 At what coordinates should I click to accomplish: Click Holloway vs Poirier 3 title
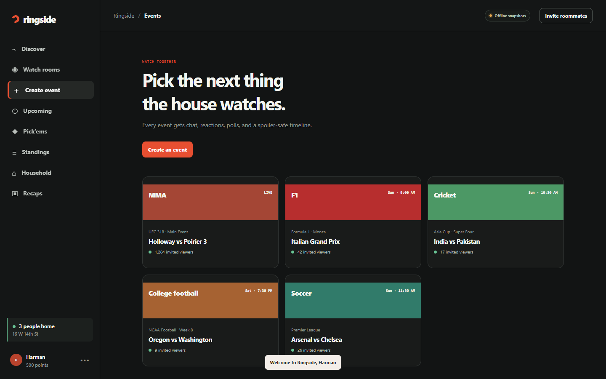click(178, 242)
